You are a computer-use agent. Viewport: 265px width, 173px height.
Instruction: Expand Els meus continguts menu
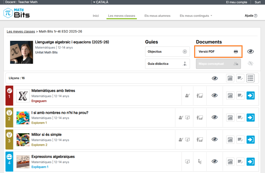tap(196, 16)
